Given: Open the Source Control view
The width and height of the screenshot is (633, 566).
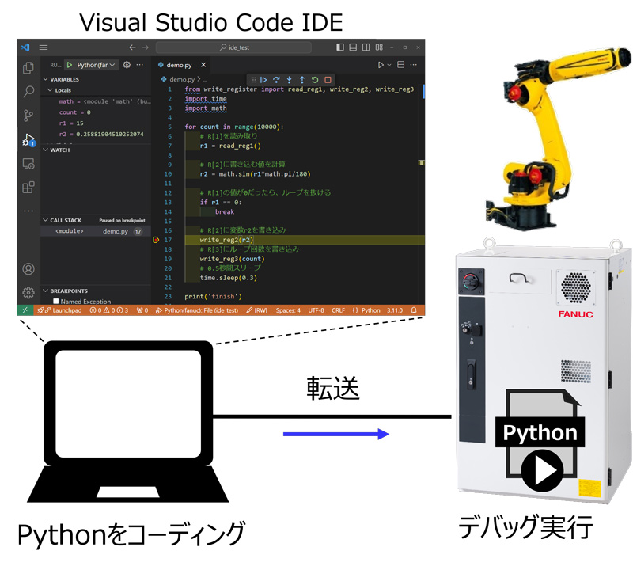Looking at the screenshot, I should [x=28, y=116].
